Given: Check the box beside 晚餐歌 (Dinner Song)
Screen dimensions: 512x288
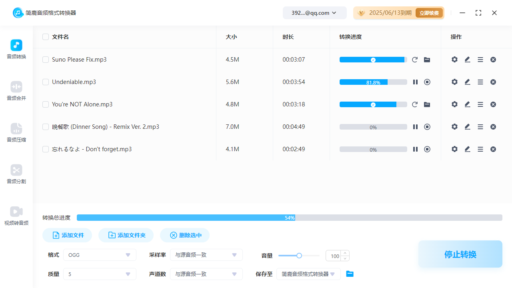Looking at the screenshot, I should 46,127.
